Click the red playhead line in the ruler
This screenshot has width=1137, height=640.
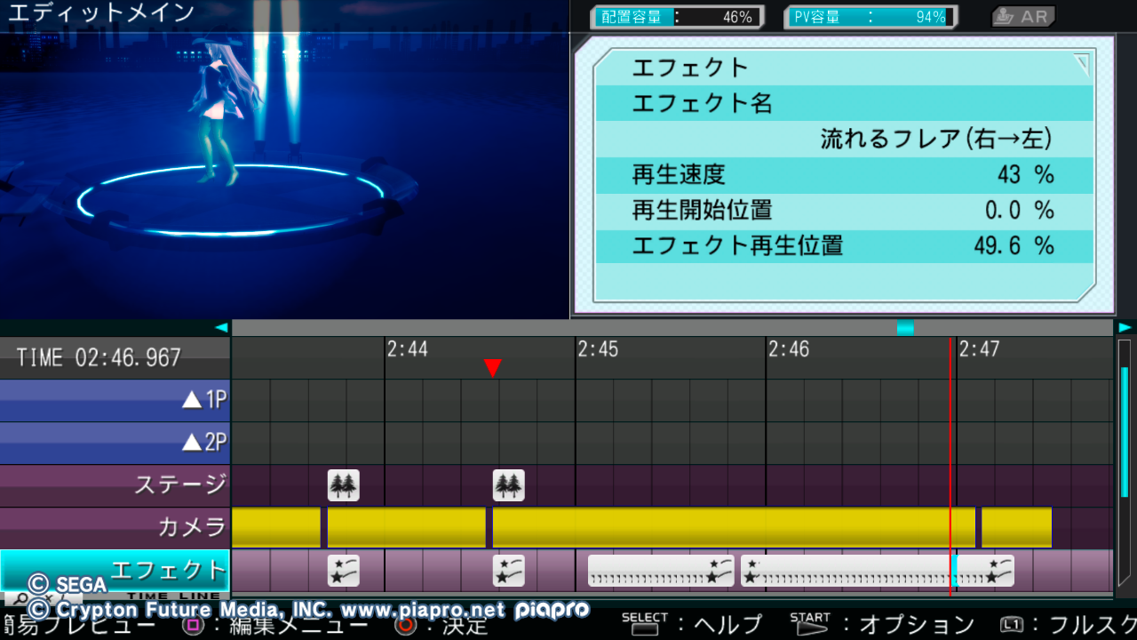(950, 357)
